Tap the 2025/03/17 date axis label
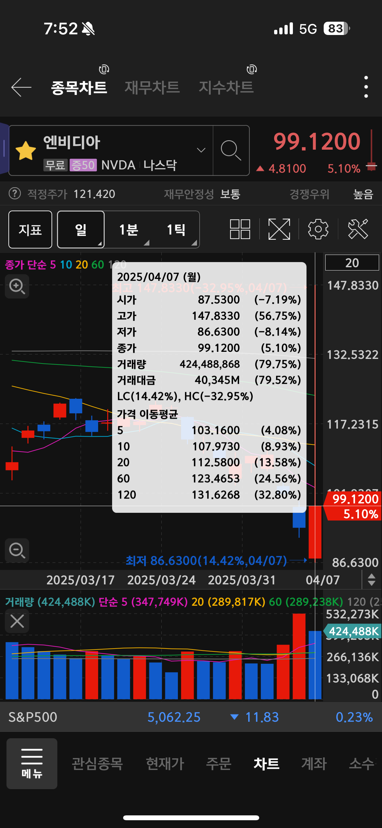382x828 pixels. coord(81,580)
